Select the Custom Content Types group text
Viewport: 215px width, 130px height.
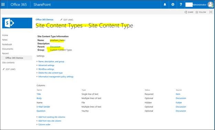click(61, 50)
